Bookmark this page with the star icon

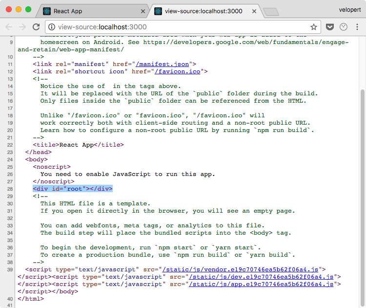coord(314,27)
